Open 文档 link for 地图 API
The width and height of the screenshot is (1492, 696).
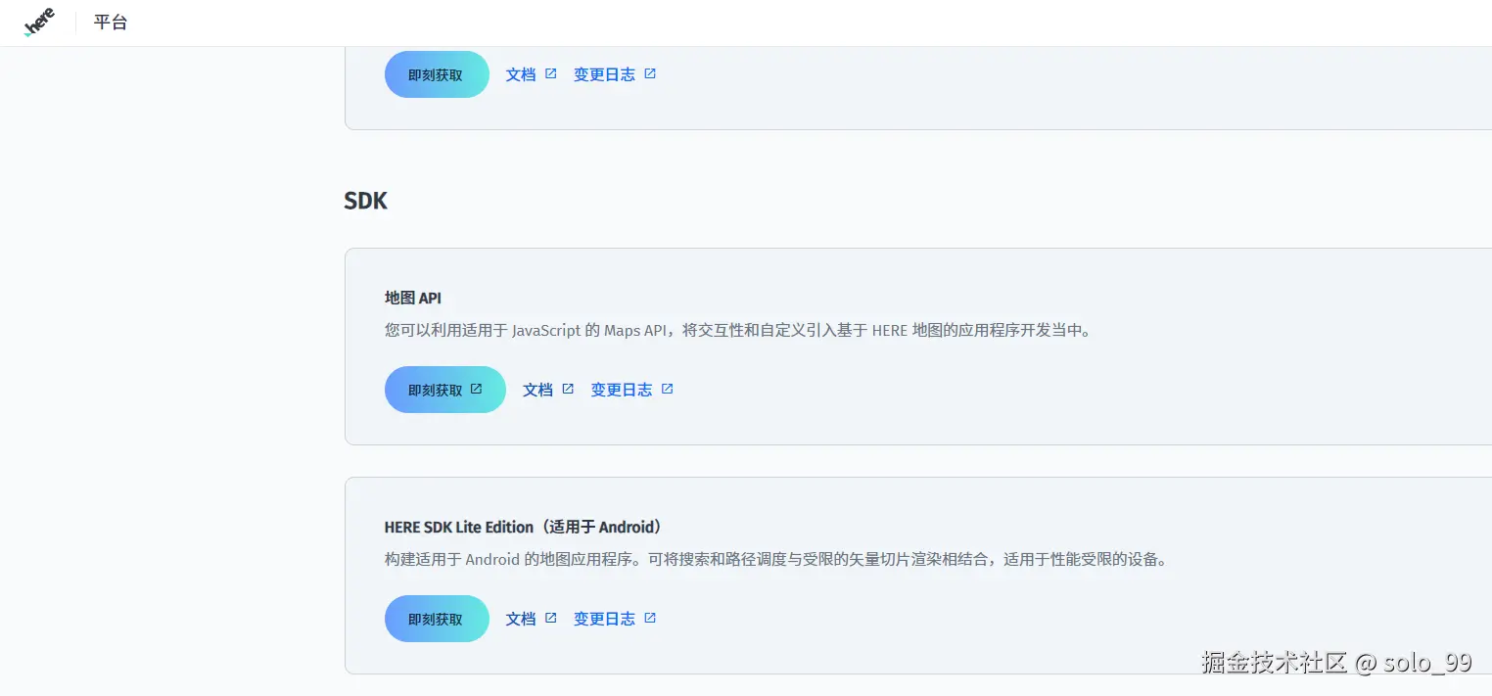tap(538, 390)
